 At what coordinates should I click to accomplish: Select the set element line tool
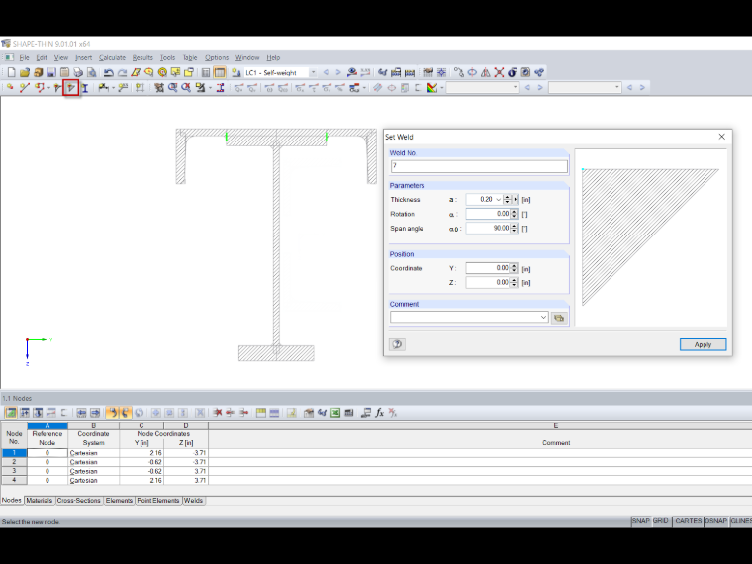click(x=25, y=87)
